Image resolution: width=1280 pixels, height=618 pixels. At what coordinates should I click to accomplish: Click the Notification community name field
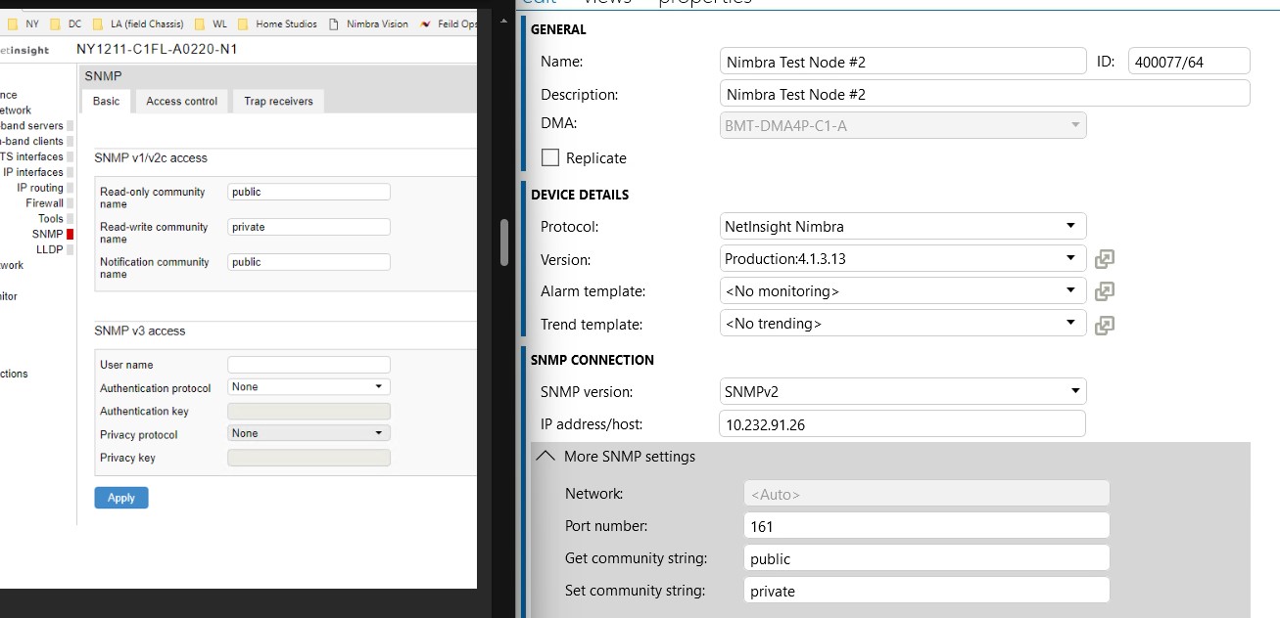[308, 262]
